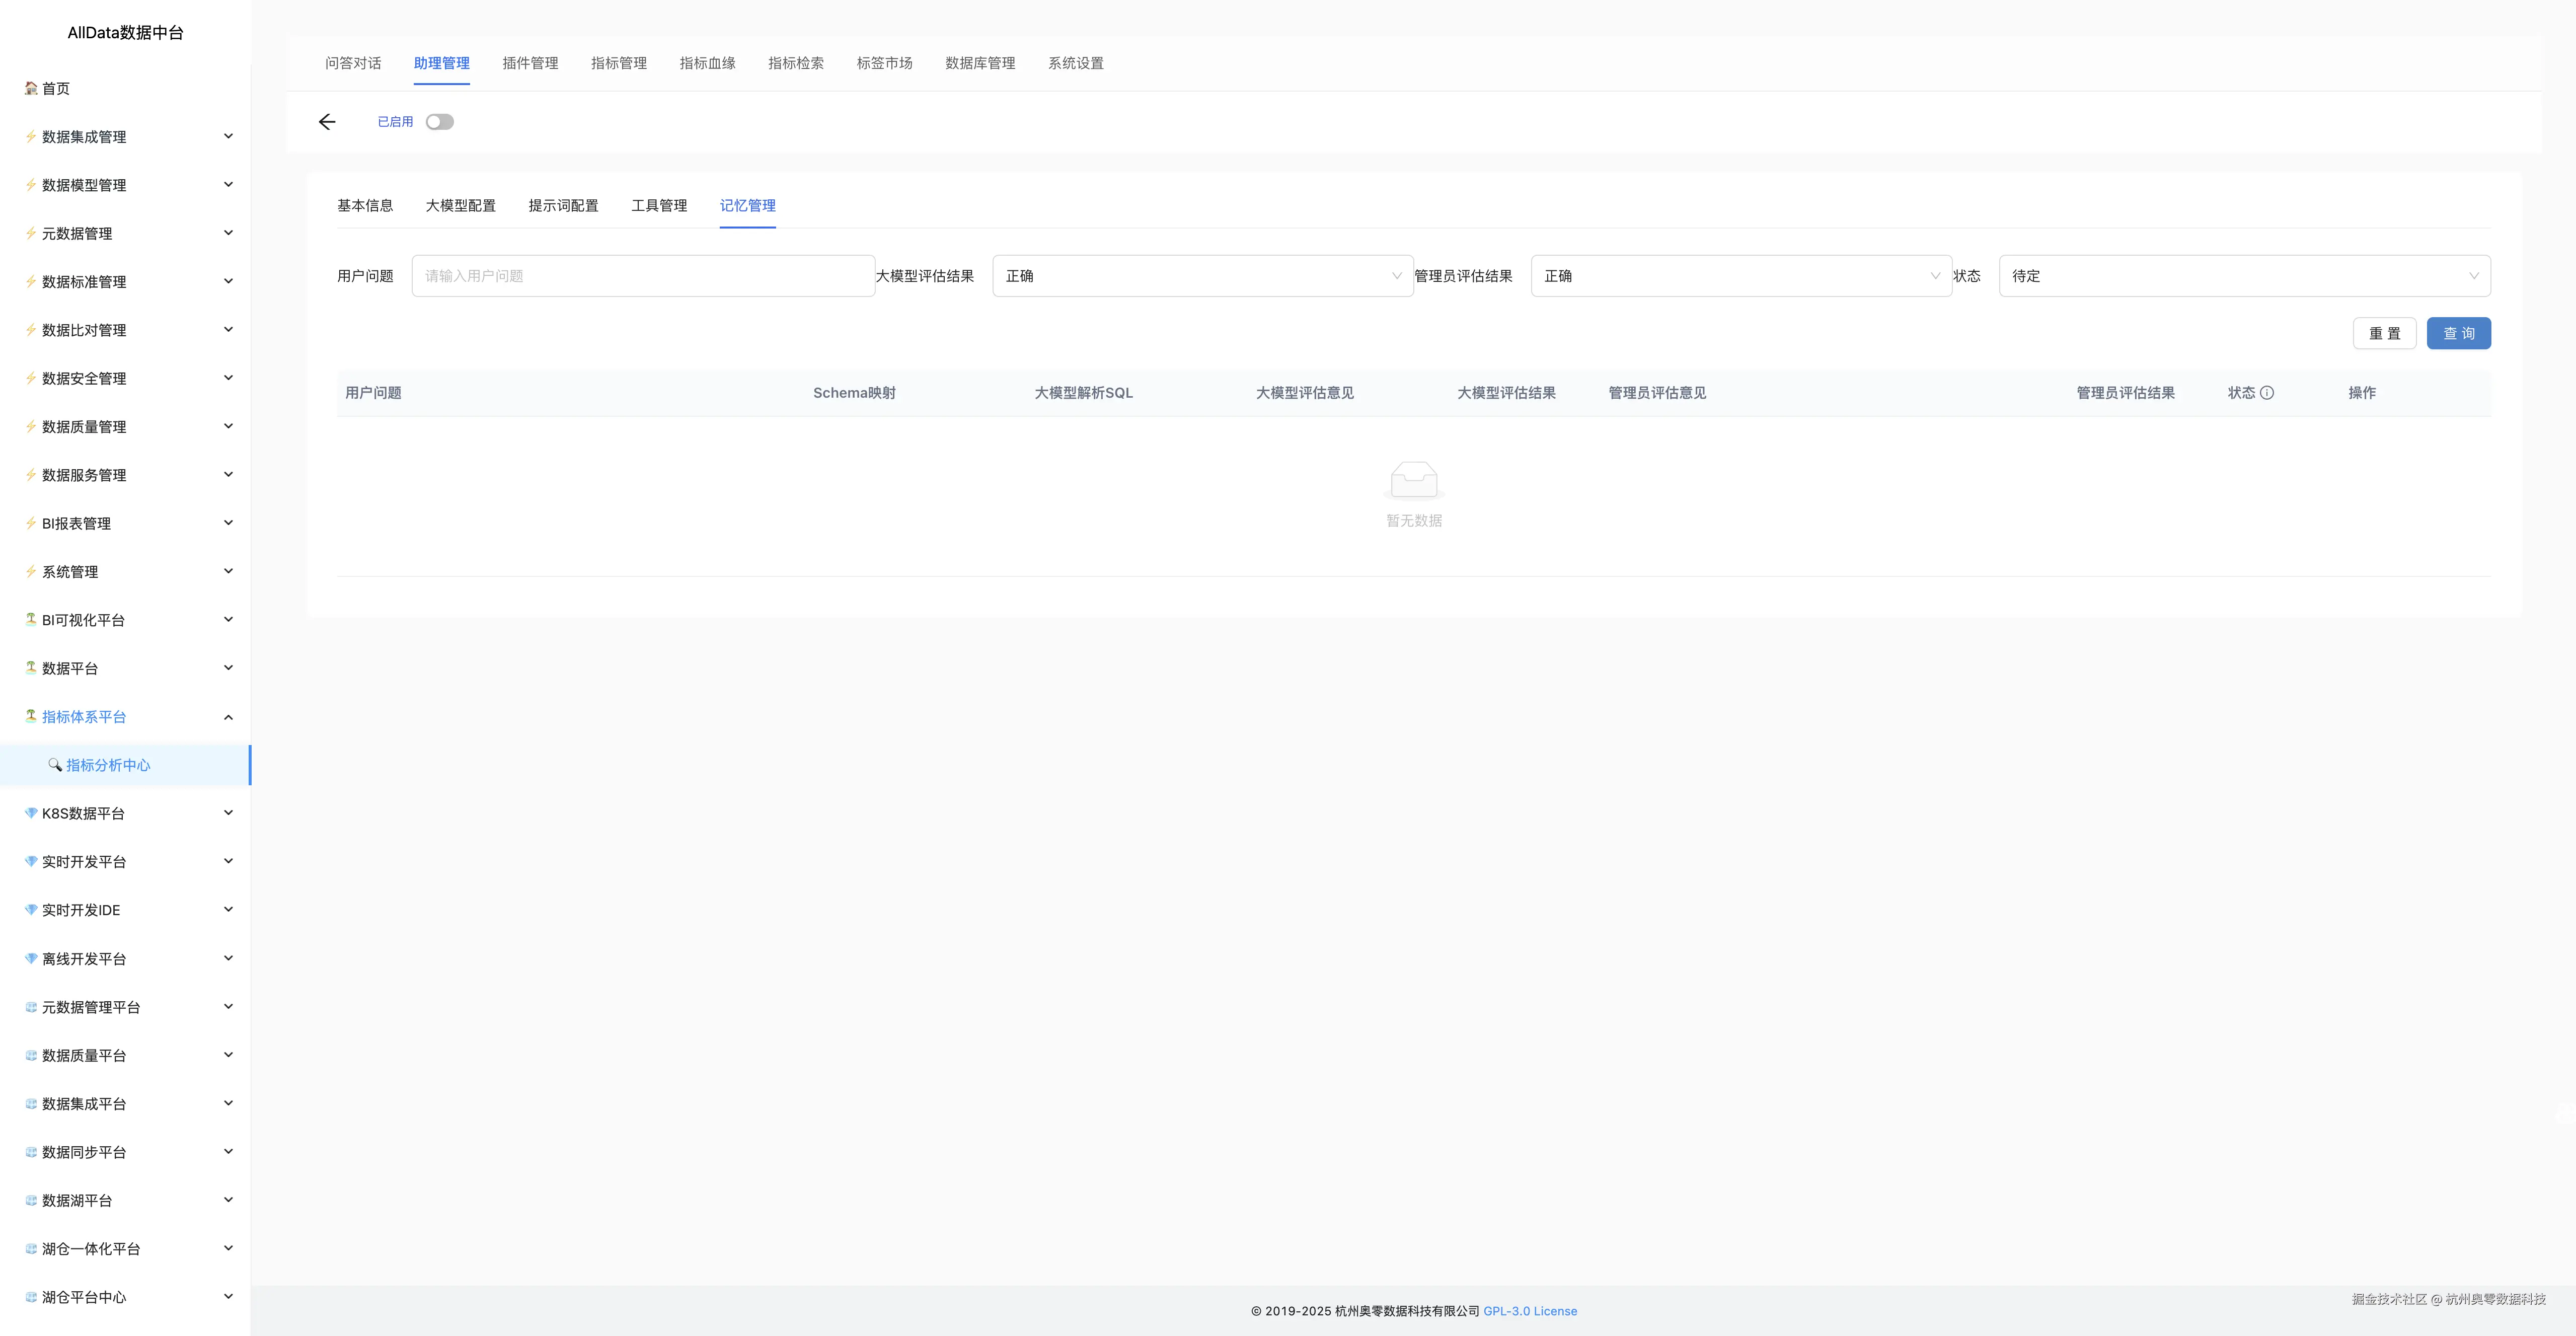Open the 状态 dropdown showing 待定
This screenshot has width=2576, height=1336.
[x=2243, y=276]
